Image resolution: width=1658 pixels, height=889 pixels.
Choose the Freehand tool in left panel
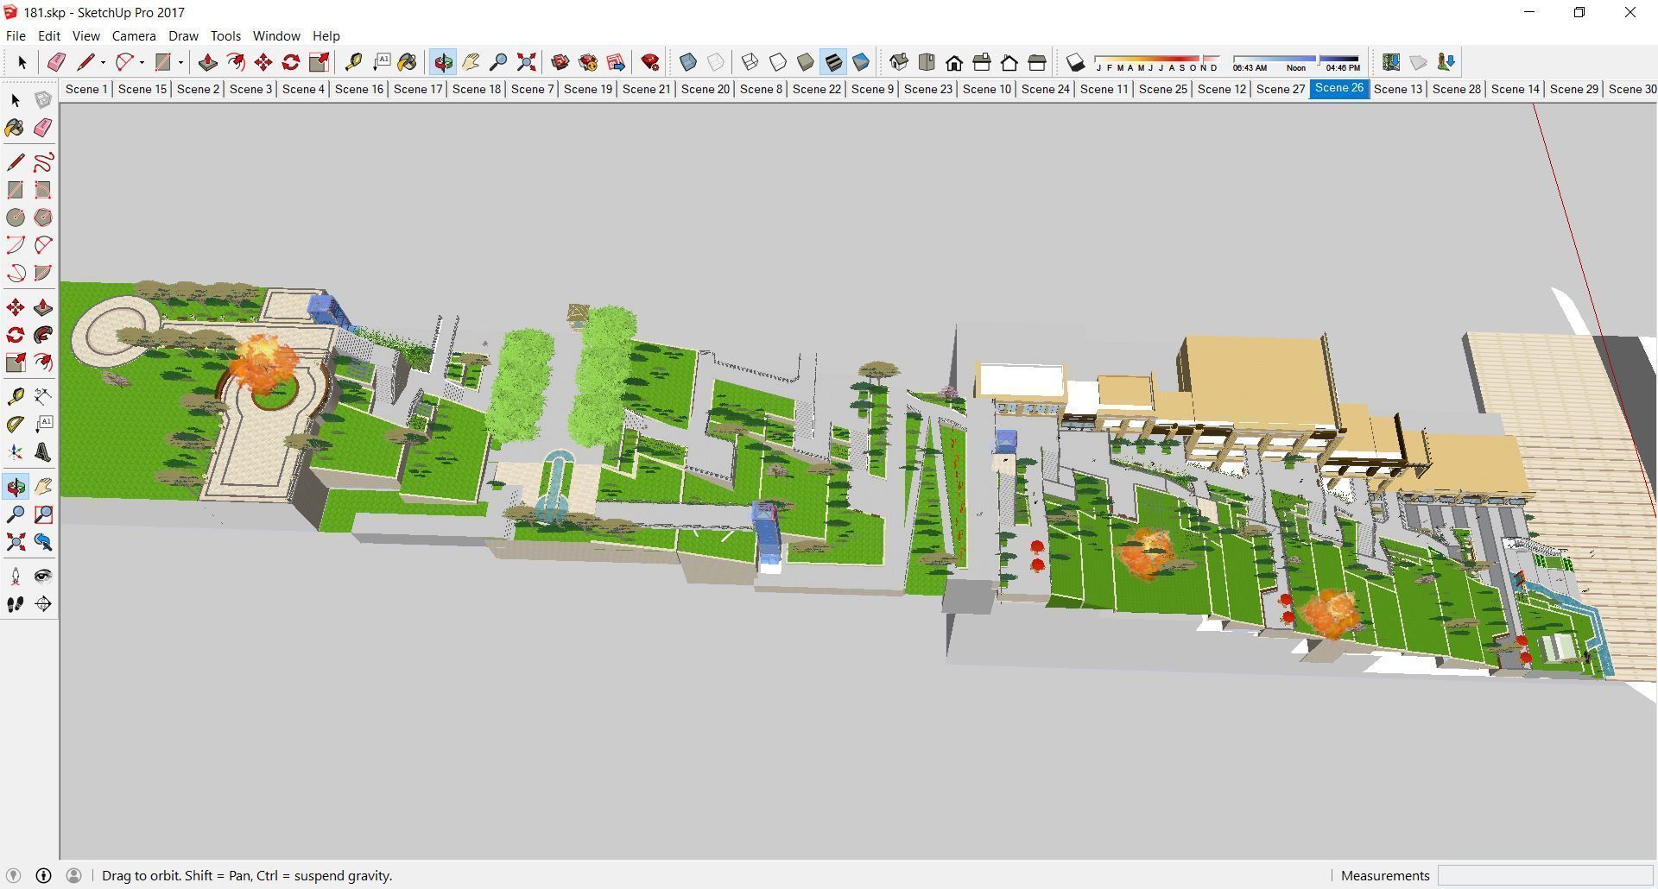click(43, 162)
